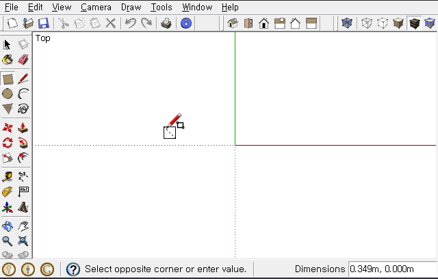Enable Shaded face style
The width and height of the screenshot is (438, 279).
(x=398, y=23)
